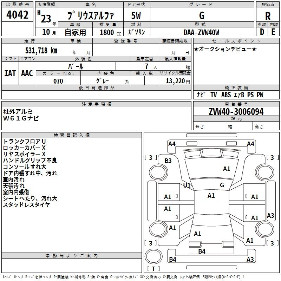The image size is (281, 281).
Task: Select PS in the genuine equipment row
Action: 250,95
